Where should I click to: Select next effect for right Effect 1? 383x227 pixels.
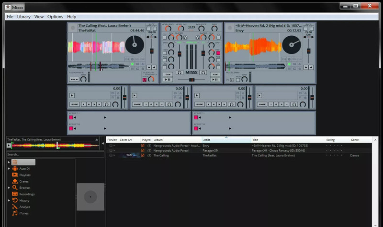pos(230,117)
